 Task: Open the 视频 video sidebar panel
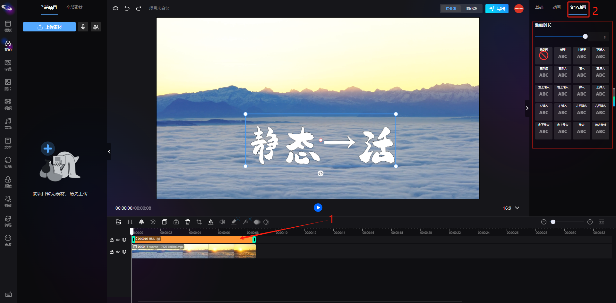tap(8, 104)
